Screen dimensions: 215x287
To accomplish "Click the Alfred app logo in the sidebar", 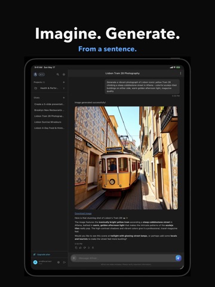I will click(35, 74).
